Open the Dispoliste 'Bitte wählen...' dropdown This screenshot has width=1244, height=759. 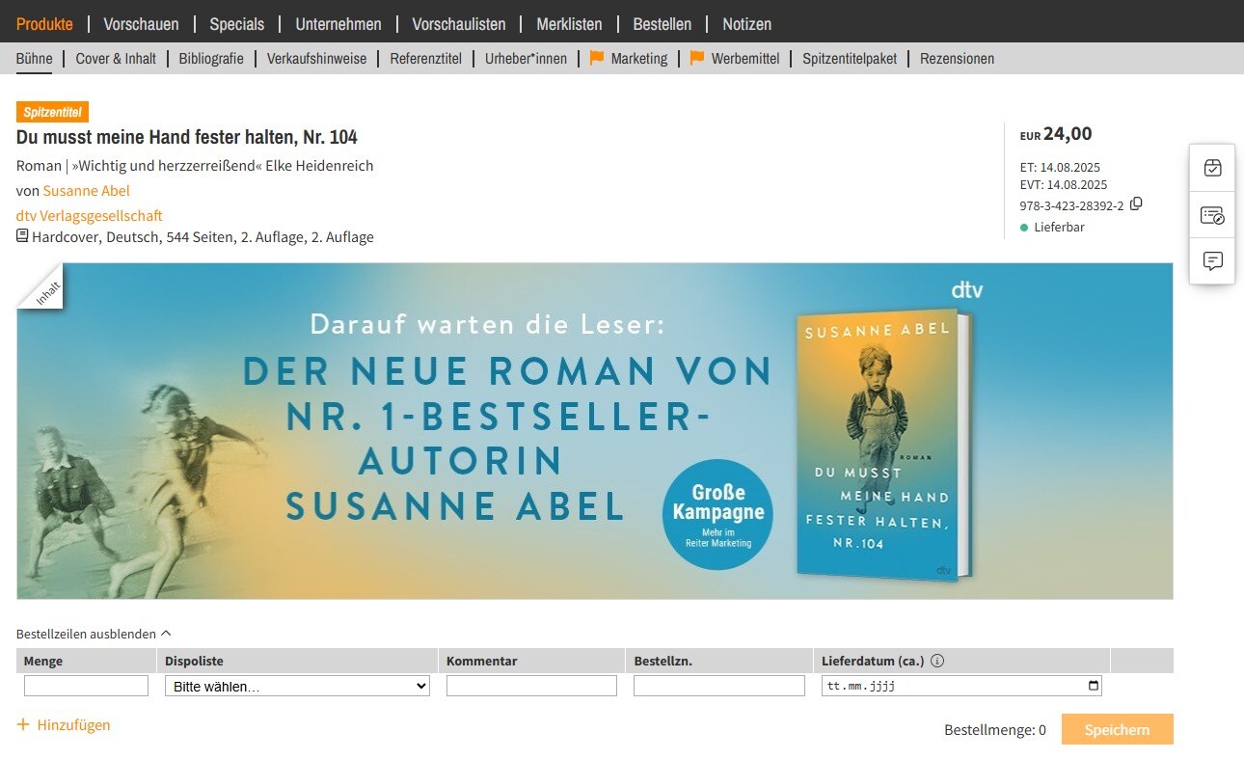pos(297,686)
